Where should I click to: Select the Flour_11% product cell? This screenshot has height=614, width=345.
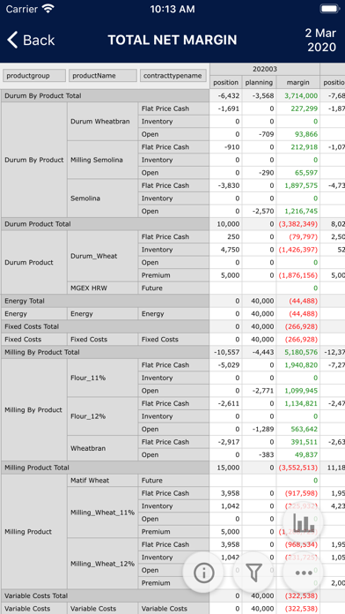coord(103,378)
